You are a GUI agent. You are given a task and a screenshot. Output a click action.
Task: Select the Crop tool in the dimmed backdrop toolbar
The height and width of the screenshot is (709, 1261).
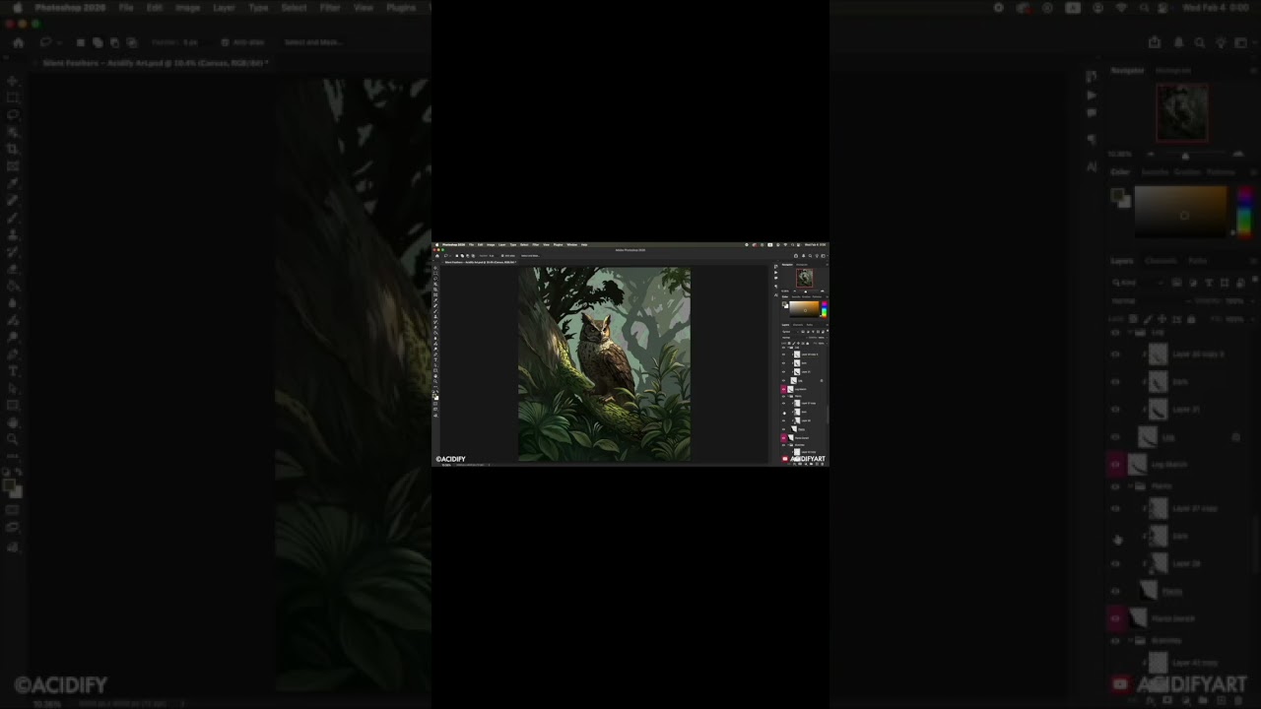point(13,149)
